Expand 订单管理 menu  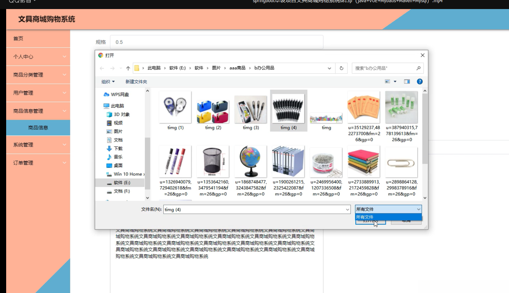pyautogui.click(x=38, y=163)
